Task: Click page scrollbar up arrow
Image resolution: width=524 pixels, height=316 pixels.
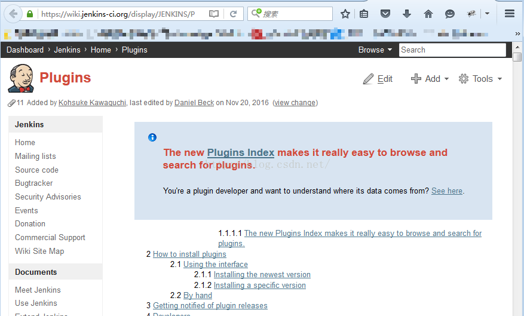Action: tap(517, 47)
